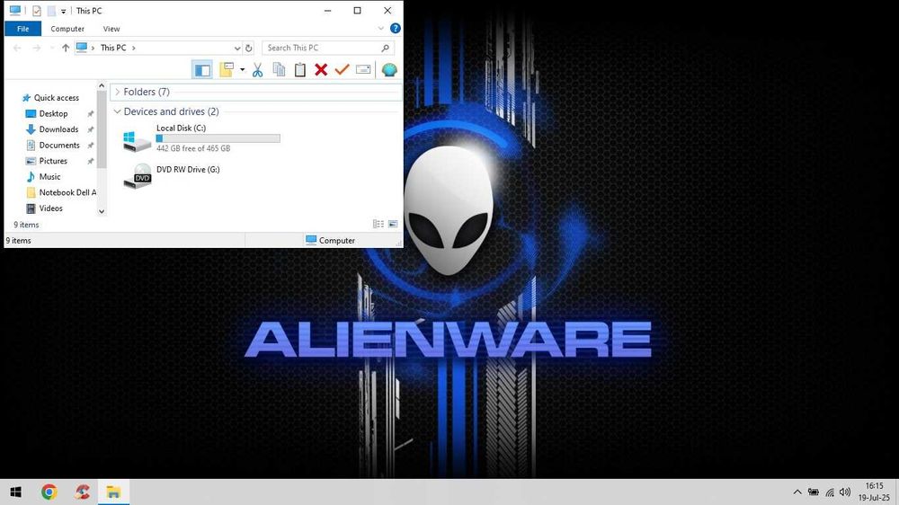
Task: Switch to large icons view icon
Action: coord(393,224)
